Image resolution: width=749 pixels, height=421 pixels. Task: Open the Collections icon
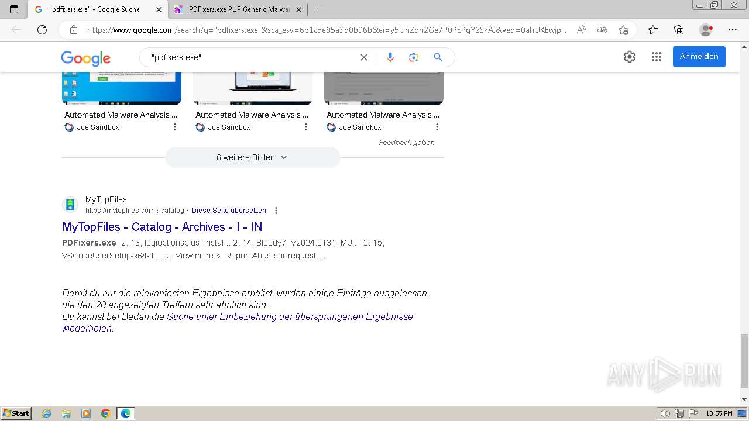[x=679, y=30]
